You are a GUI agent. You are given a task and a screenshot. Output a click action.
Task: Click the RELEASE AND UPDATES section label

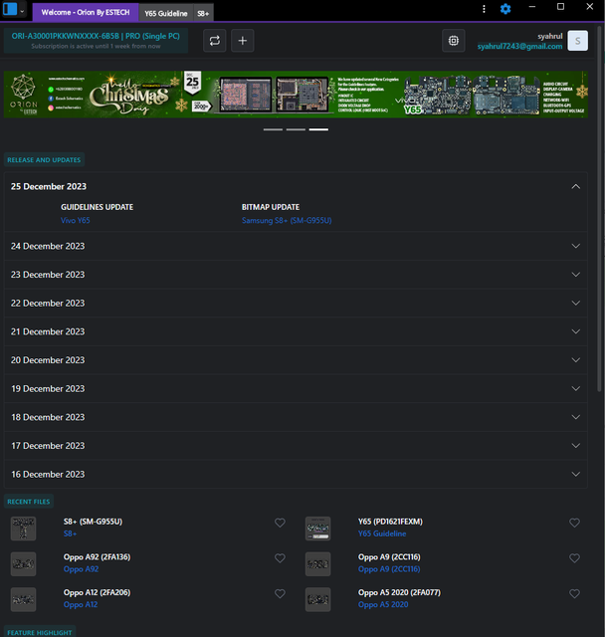click(44, 160)
